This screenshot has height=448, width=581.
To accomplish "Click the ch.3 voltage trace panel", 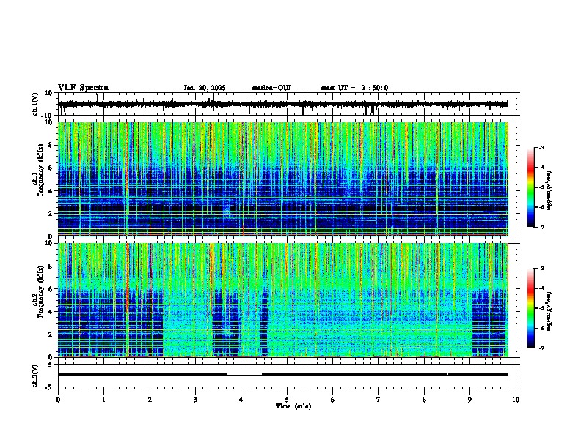I will pyautogui.click(x=287, y=376).
